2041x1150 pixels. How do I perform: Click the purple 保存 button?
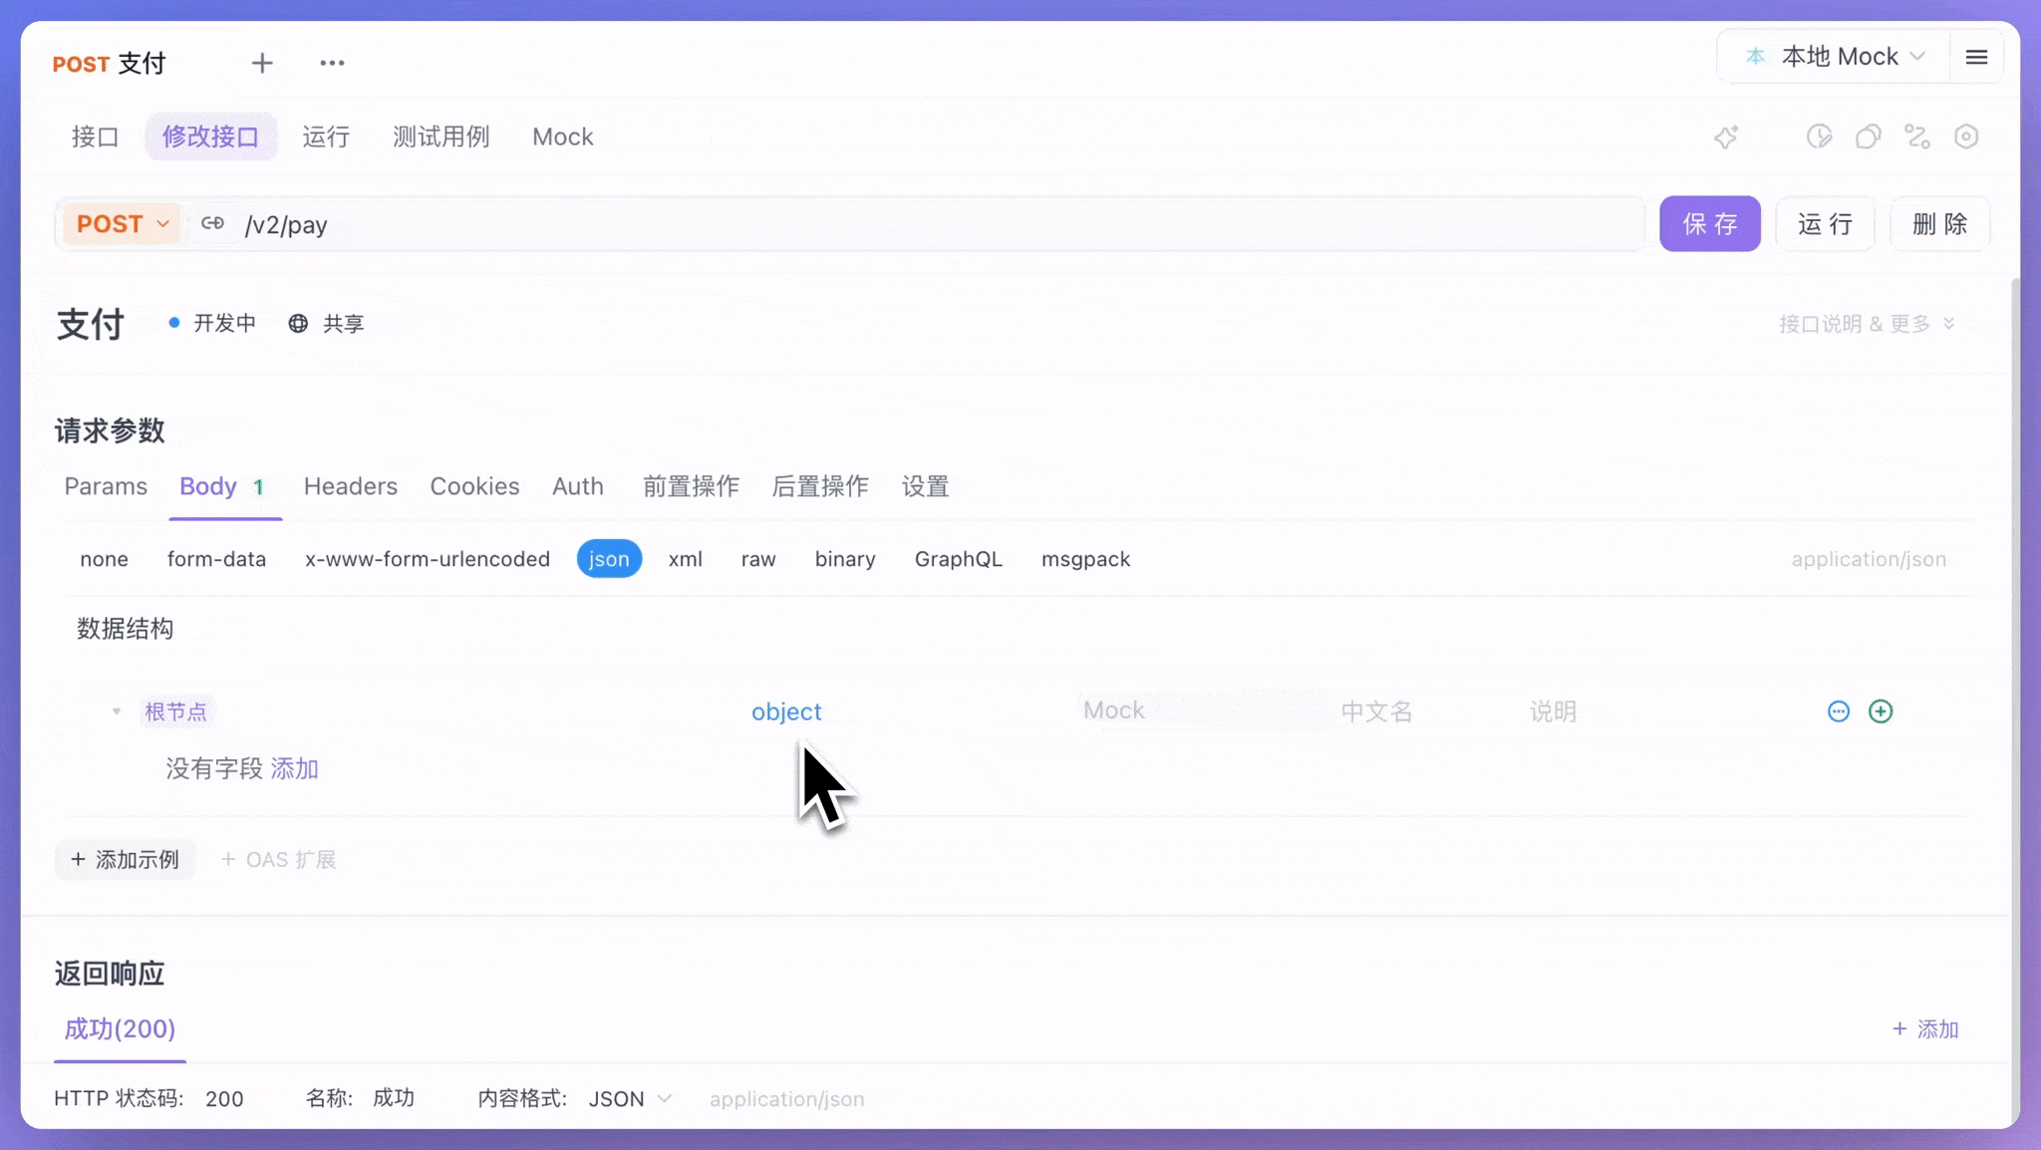(x=1709, y=224)
